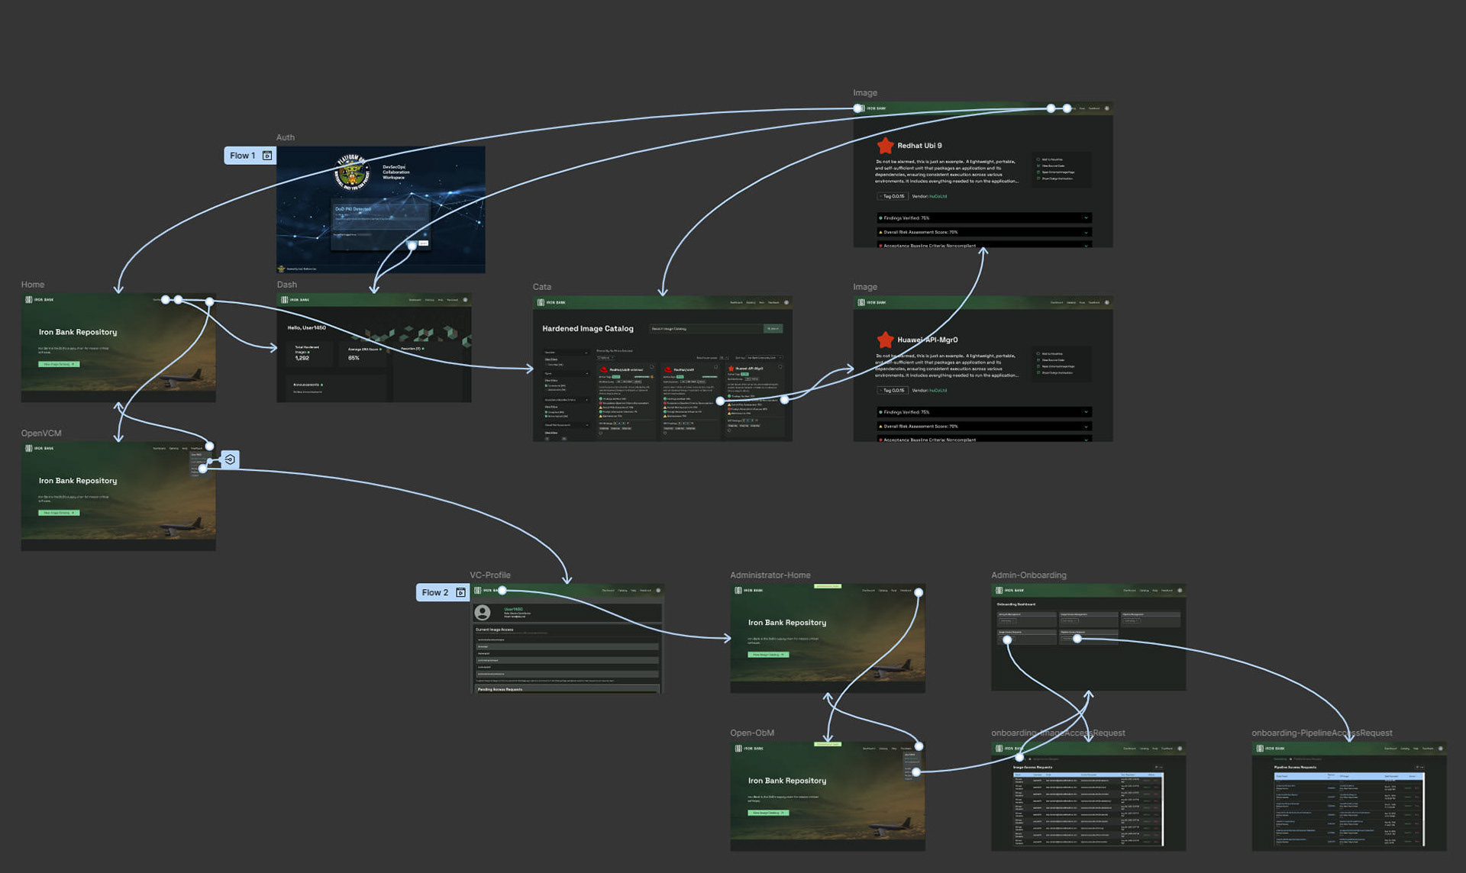Screen dimensions: 1466x873
Task: Select the Auth frame by its label
Action: coord(286,137)
